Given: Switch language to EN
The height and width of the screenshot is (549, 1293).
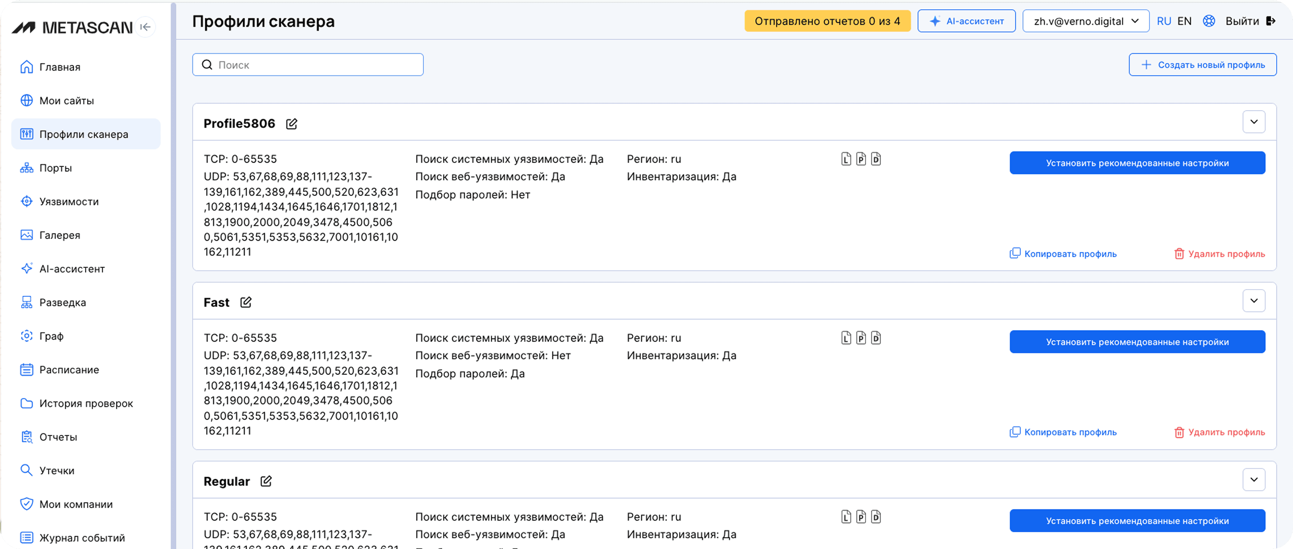Looking at the screenshot, I should tap(1184, 21).
